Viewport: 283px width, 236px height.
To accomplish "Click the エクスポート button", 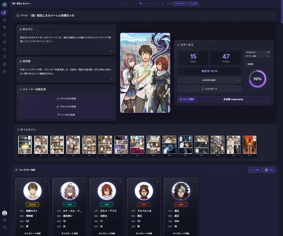I will (x=209, y=89).
